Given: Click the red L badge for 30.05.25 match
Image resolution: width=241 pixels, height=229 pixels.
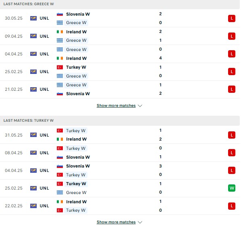Looking at the screenshot, I should pos(232,18).
